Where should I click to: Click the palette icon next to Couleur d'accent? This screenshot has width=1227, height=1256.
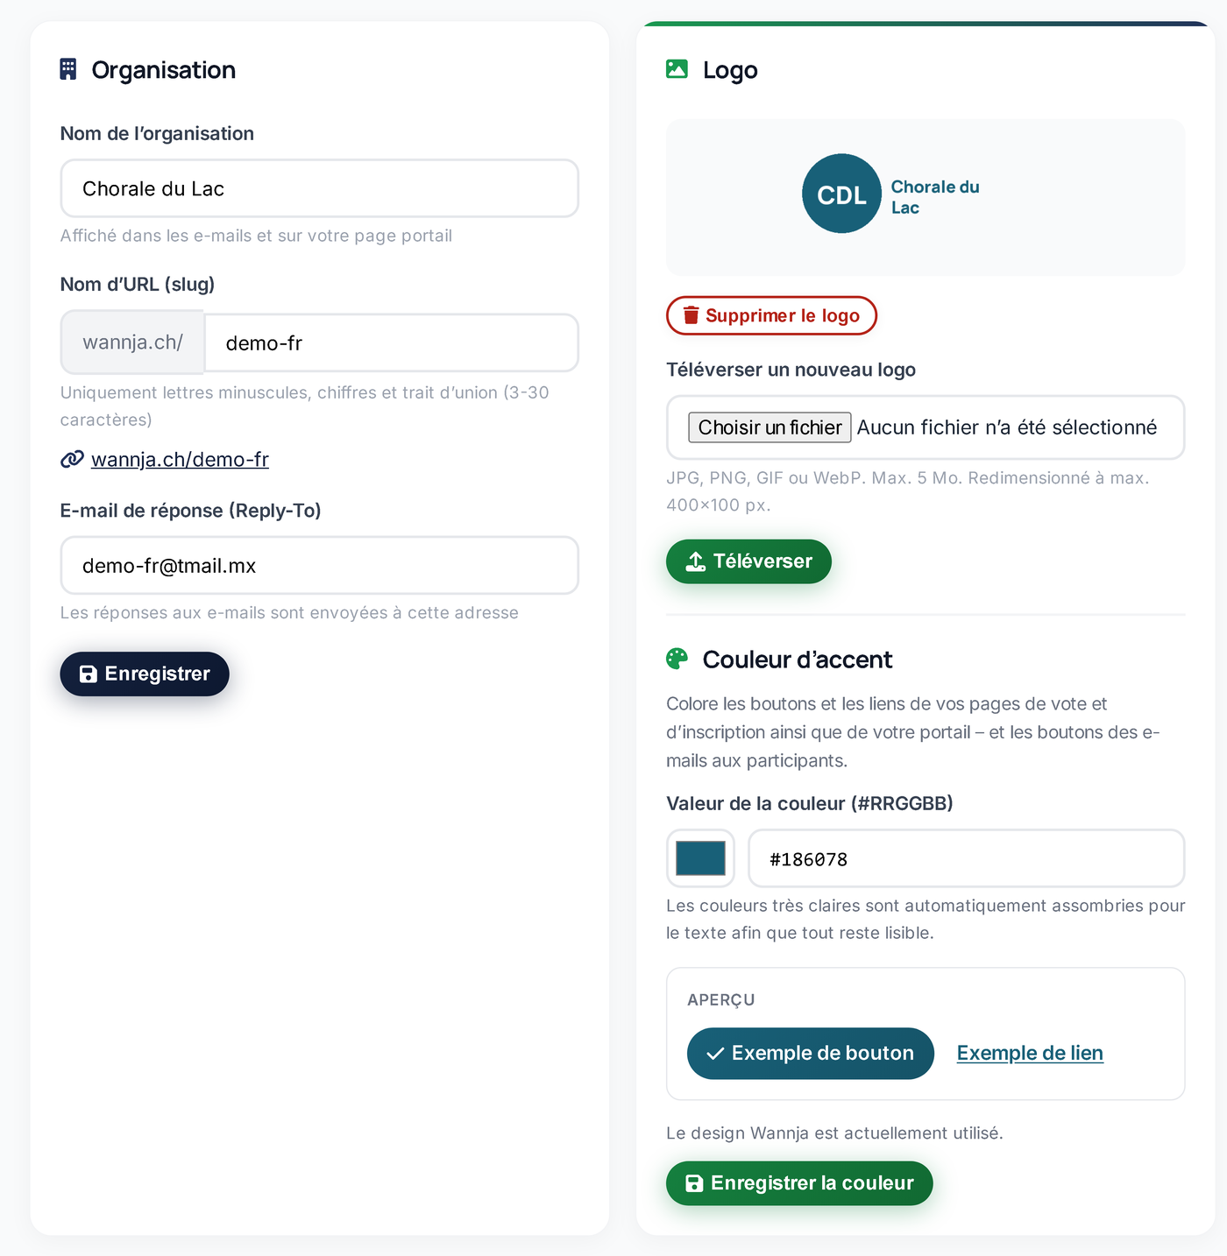[x=677, y=659]
